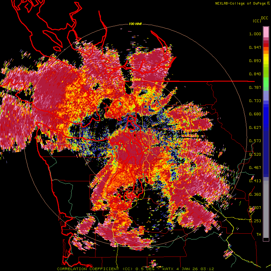The width and height of the screenshot is (271, 271).
Task: Select the 0.893 scale value
Action: [x=255, y=61]
